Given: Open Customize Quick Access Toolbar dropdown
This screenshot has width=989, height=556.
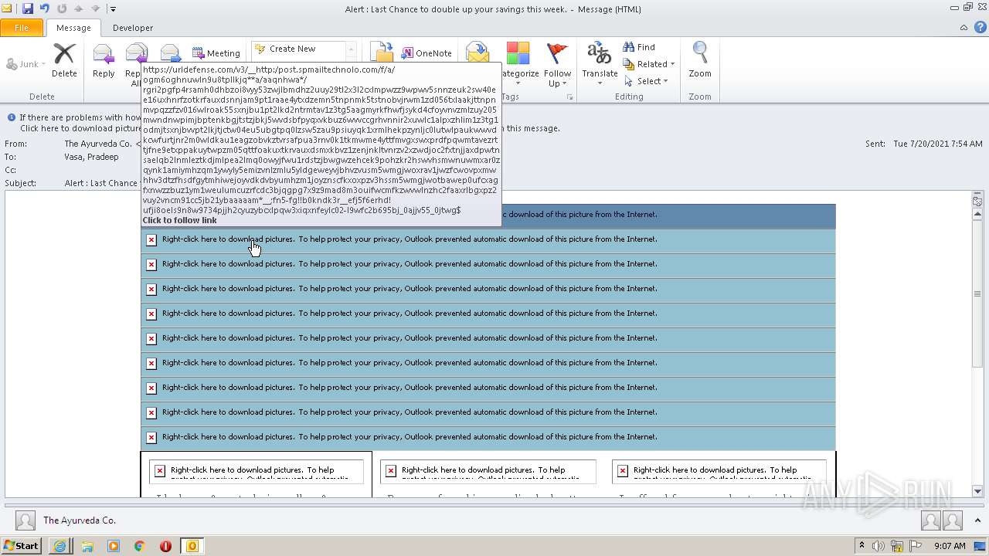Looking at the screenshot, I should pos(113,9).
